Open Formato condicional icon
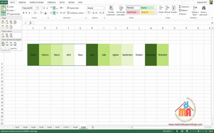The image size is (214, 133). 111,8
